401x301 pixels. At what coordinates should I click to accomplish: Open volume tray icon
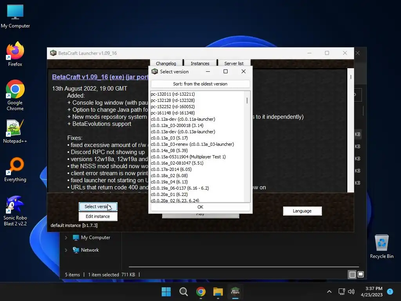(351, 292)
